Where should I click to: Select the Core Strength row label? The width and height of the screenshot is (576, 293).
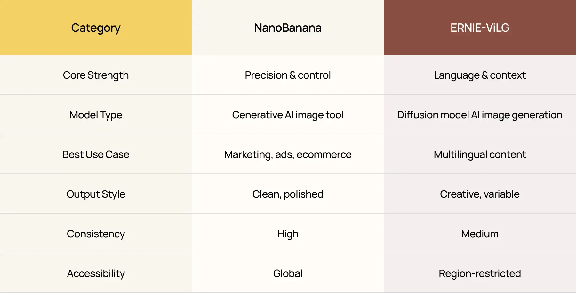coord(96,75)
